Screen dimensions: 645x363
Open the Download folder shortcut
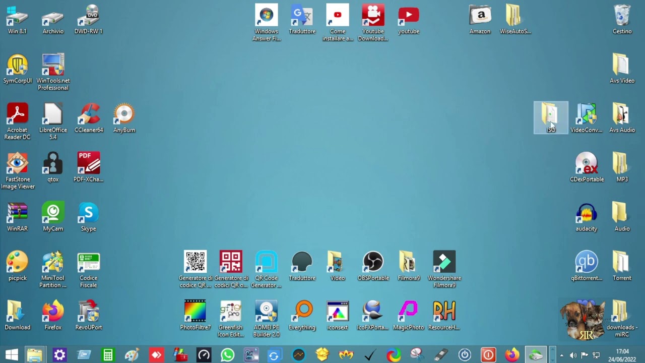point(17,316)
